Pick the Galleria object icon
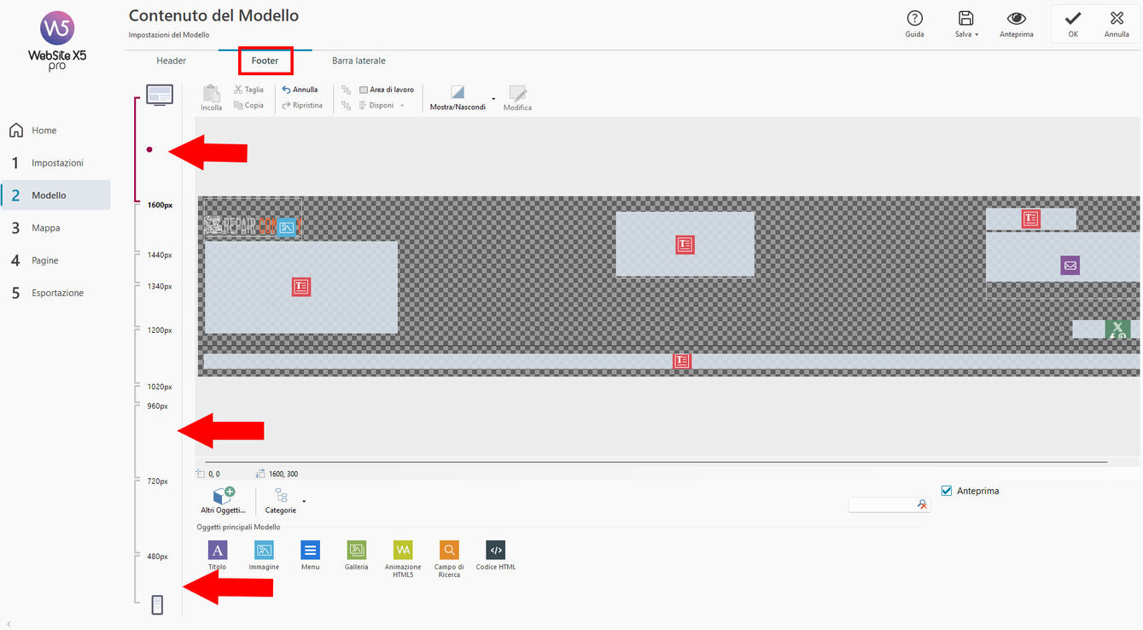 (x=356, y=551)
